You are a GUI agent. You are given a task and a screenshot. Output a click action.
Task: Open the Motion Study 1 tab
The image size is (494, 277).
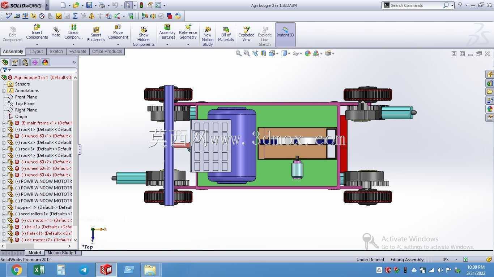tap(62, 253)
